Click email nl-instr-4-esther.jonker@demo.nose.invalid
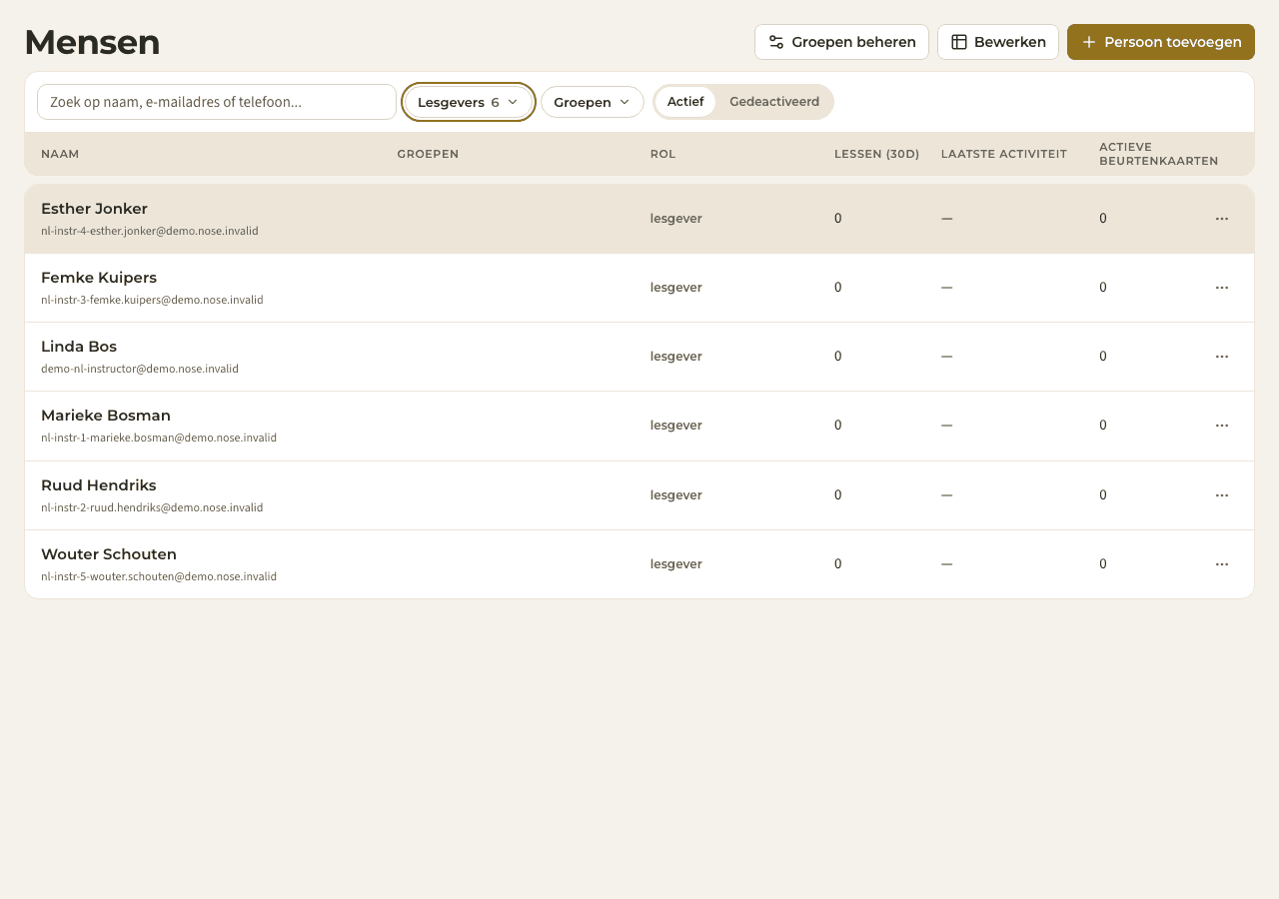This screenshot has height=899, width=1279. [x=150, y=231]
